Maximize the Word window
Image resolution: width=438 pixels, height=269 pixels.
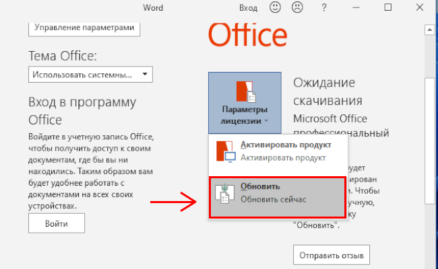[387, 7]
